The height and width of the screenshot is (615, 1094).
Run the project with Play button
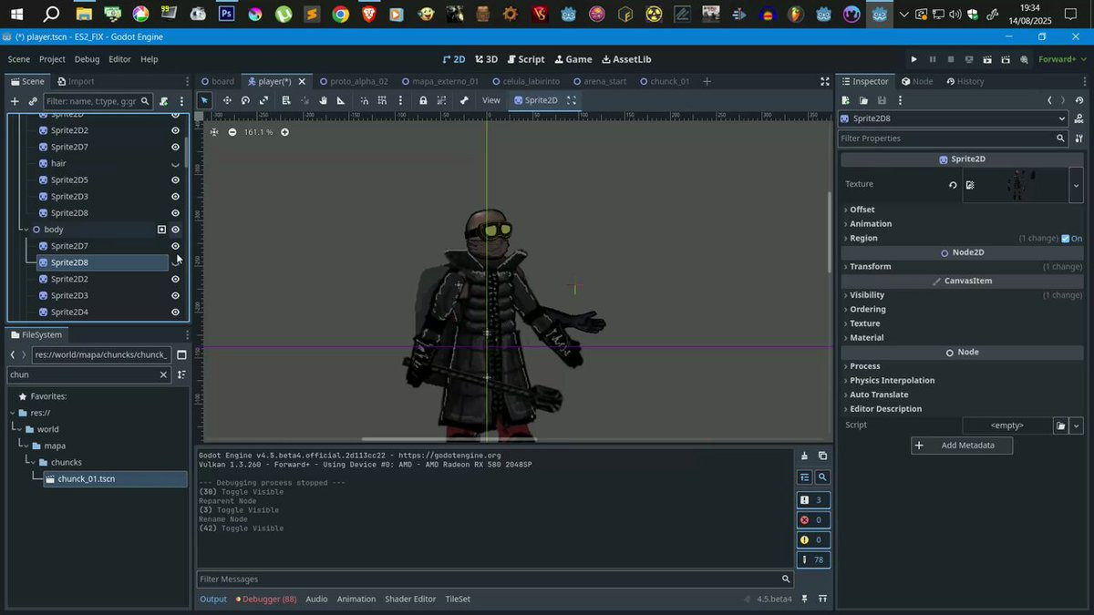pos(913,59)
